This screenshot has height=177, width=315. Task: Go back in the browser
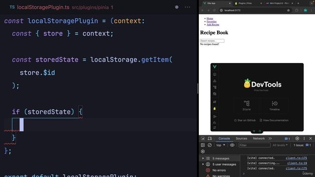202,10
